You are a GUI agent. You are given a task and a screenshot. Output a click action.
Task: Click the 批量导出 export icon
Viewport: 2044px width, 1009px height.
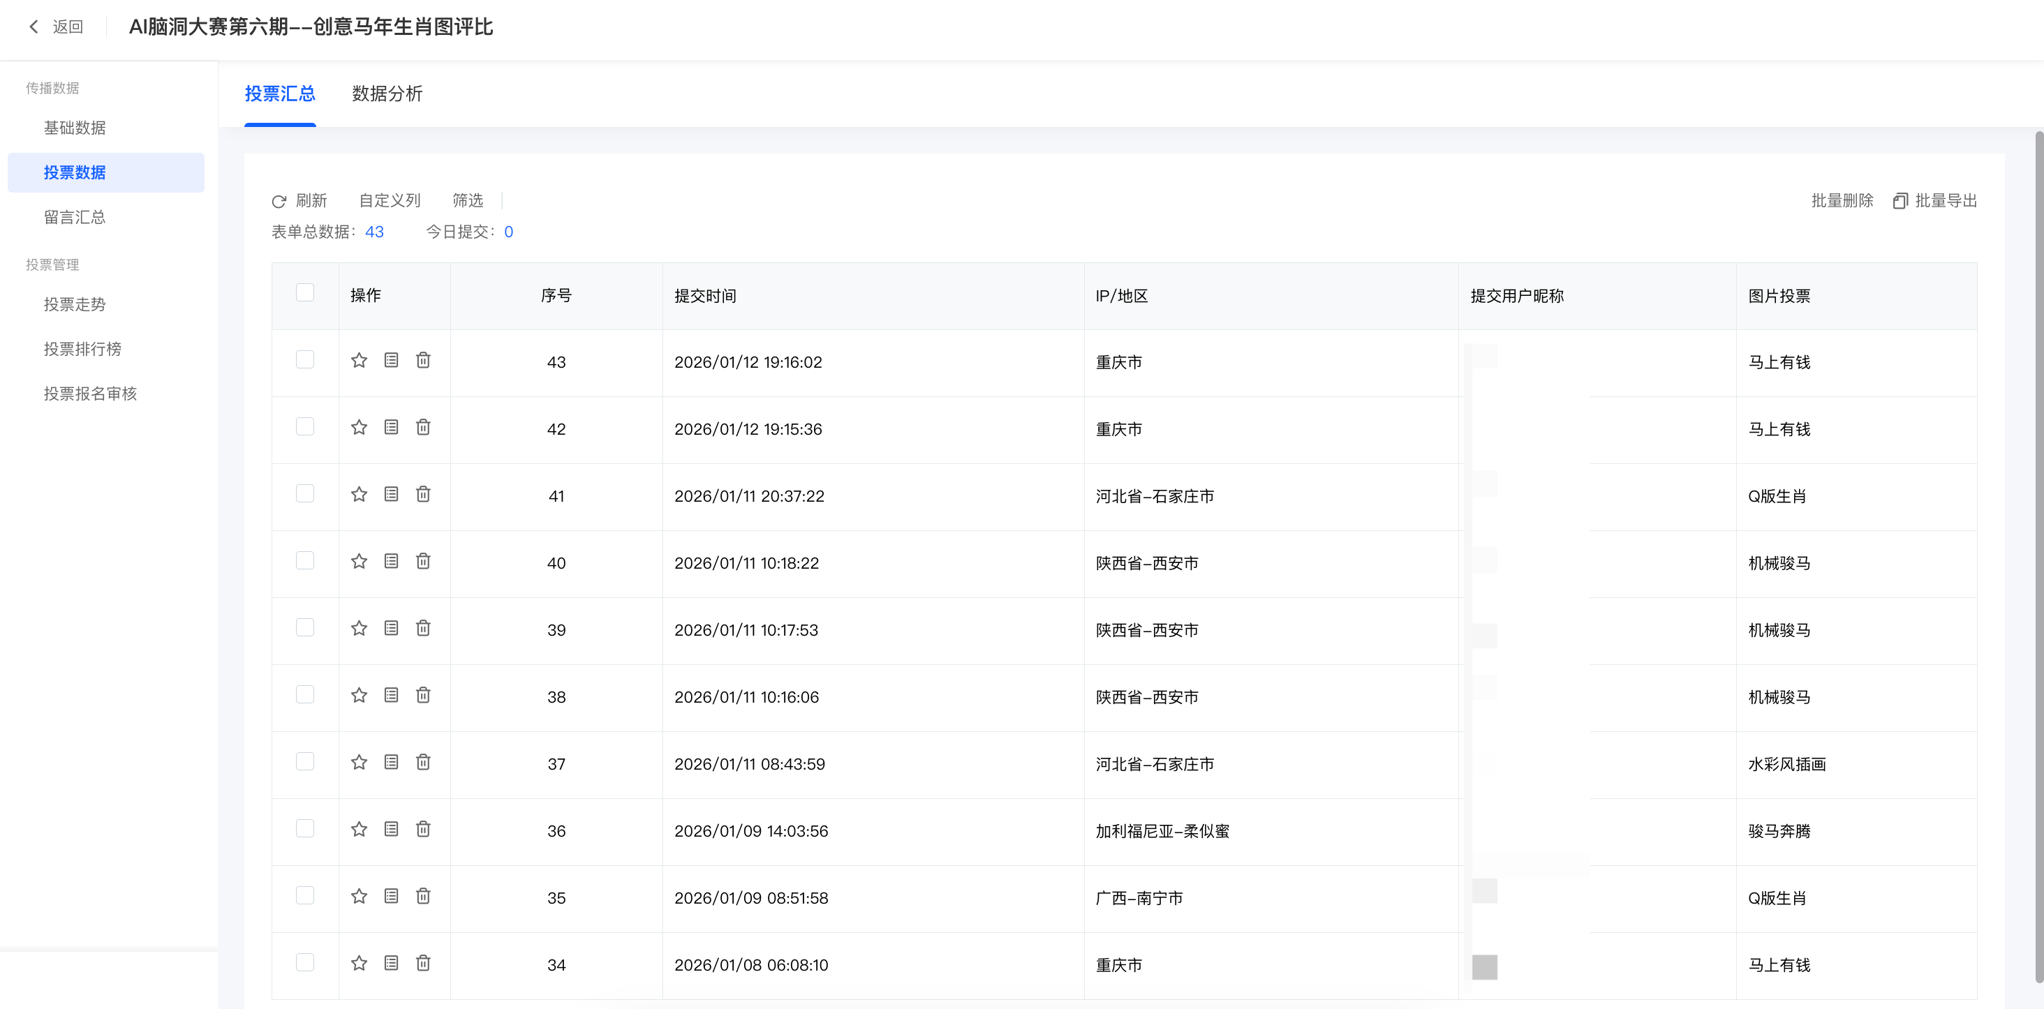tap(1899, 202)
